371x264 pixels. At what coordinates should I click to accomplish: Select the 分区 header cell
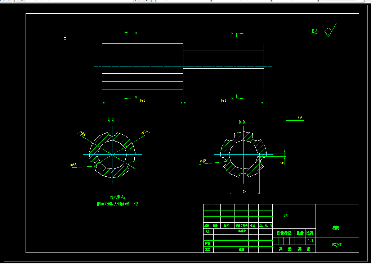tap(227, 226)
